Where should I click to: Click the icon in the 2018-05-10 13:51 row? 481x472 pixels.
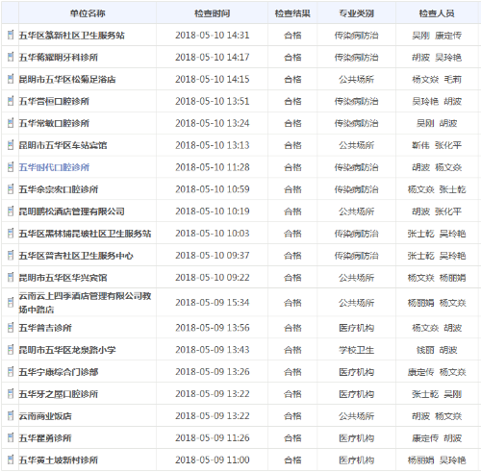coord(11,101)
